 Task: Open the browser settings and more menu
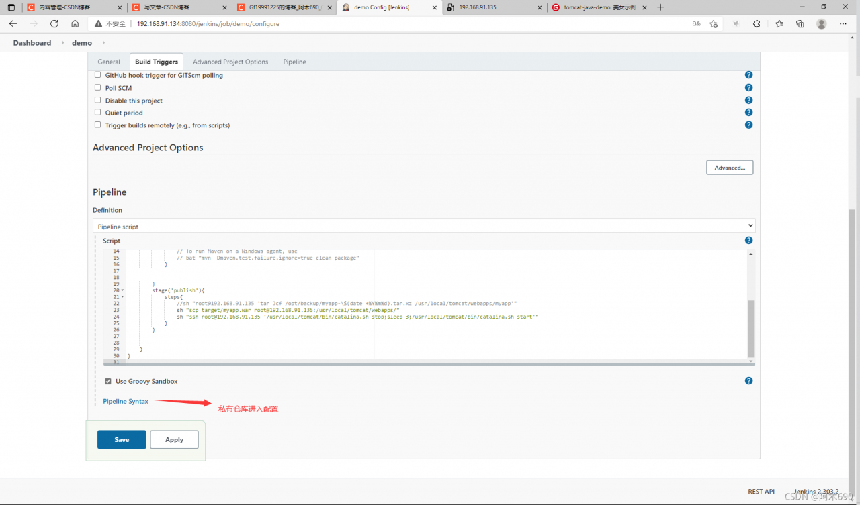(843, 23)
